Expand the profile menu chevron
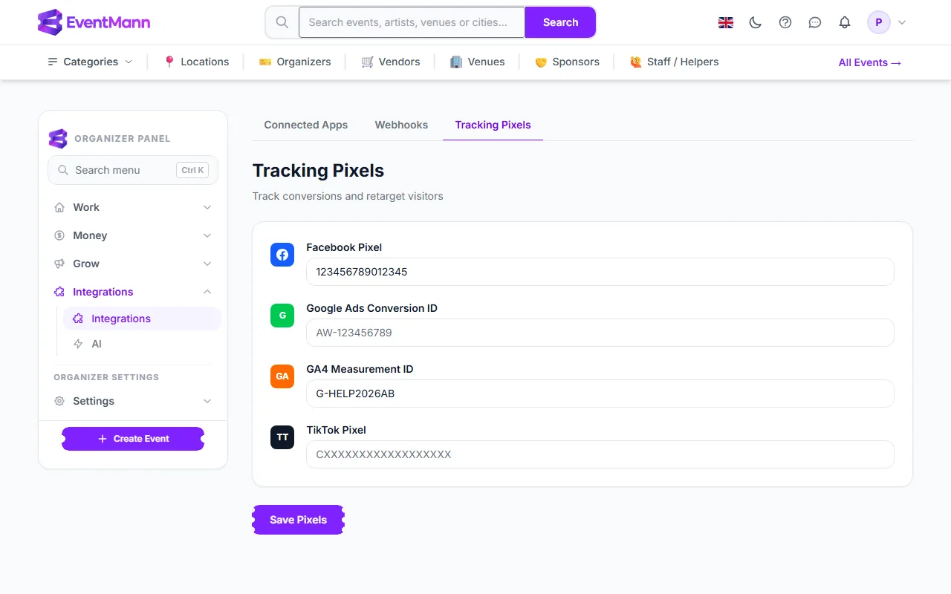The height and width of the screenshot is (594, 951). pos(902,22)
